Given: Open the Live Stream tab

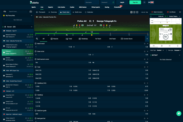Looking at the screenshot, I should (171, 12).
